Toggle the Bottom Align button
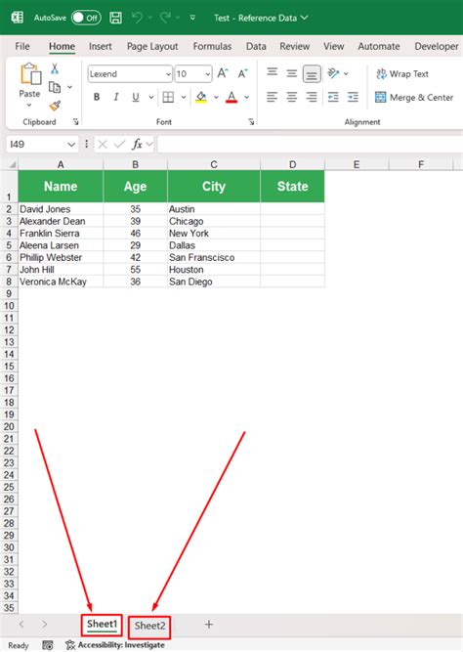463x652 pixels. (312, 74)
